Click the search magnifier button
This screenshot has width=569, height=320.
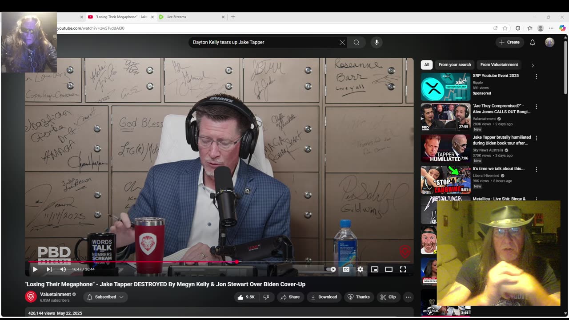(x=357, y=42)
